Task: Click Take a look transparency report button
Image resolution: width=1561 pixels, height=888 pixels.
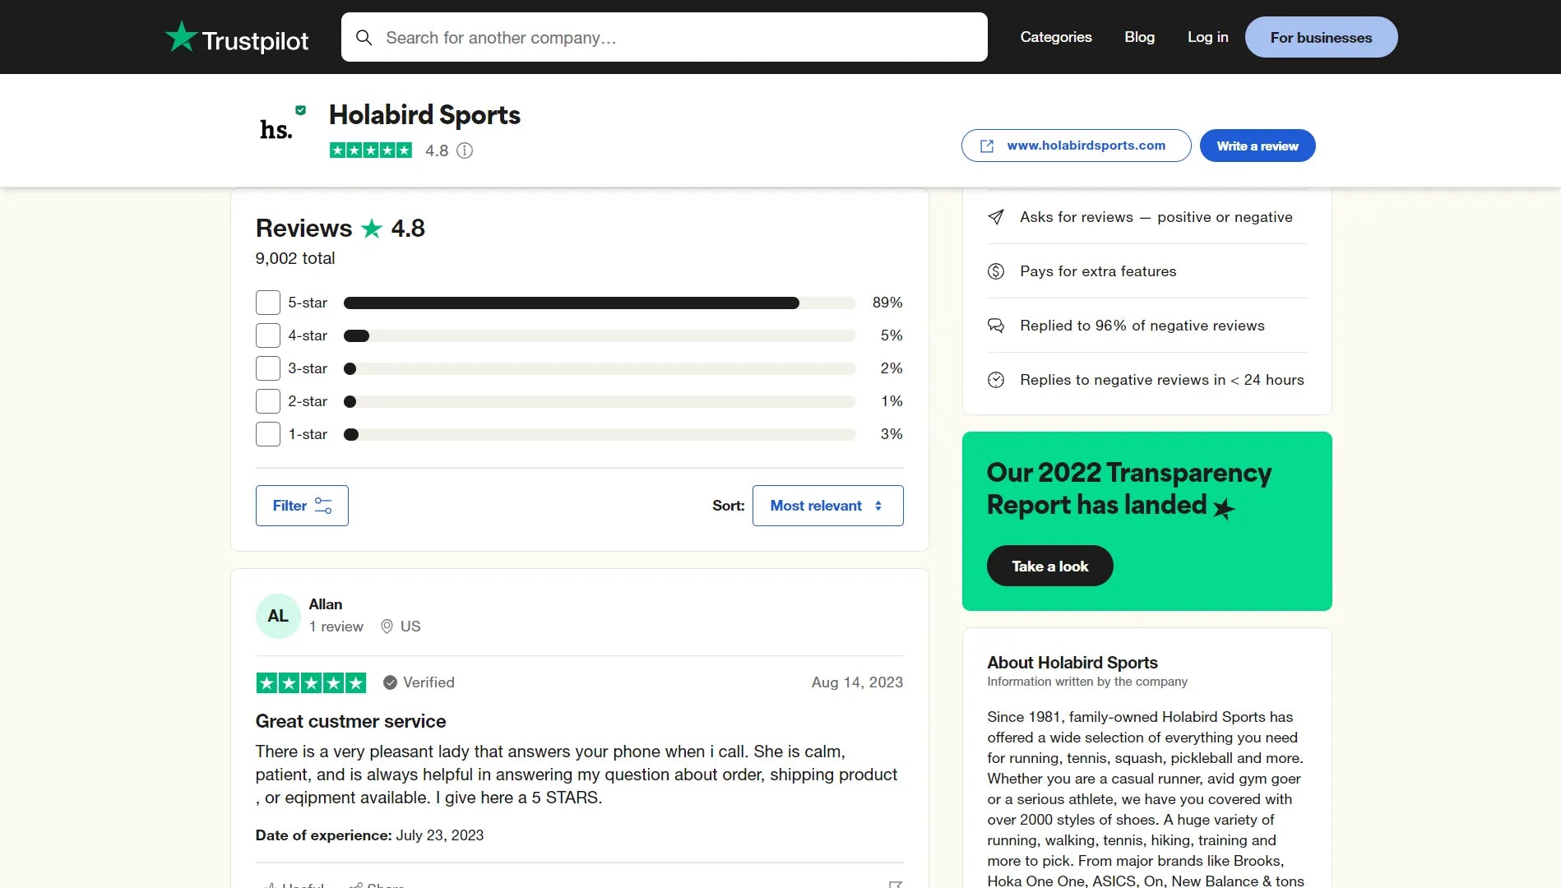Action: [x=1049, y=566]
